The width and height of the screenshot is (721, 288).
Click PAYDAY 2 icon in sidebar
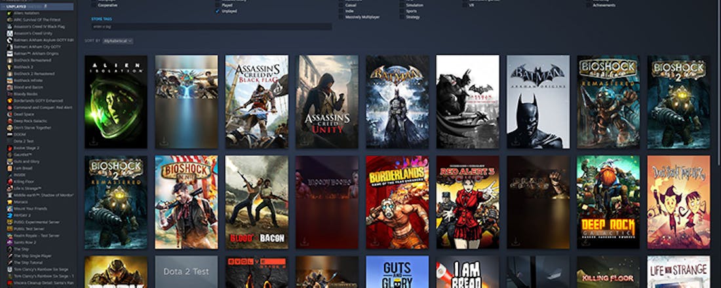tap(9, 215)
